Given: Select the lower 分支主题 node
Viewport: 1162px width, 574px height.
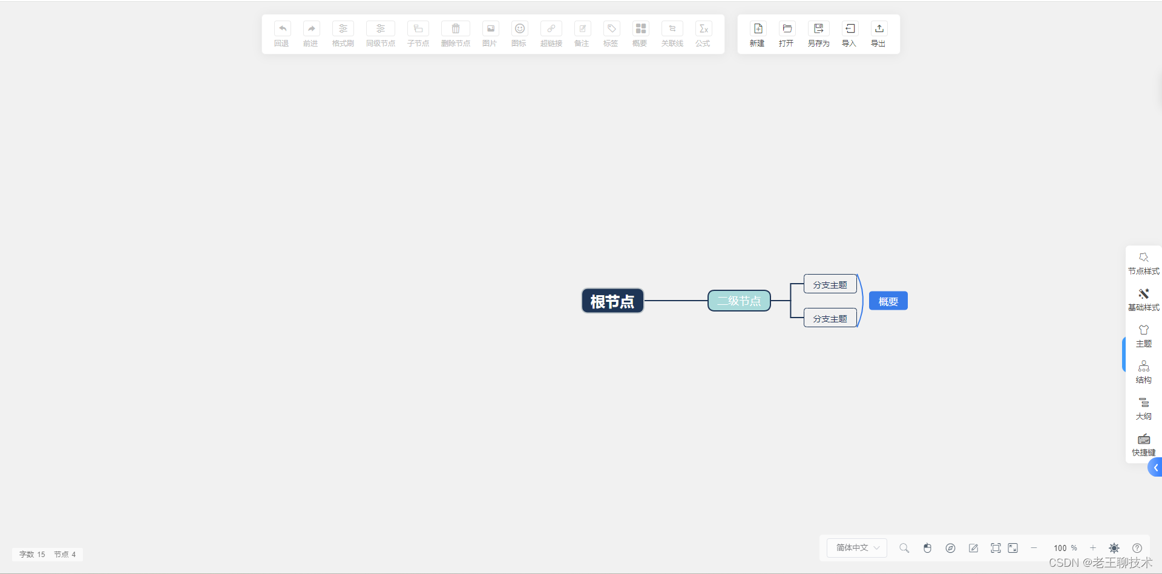Looking at the screenshot, I should 830,318.
